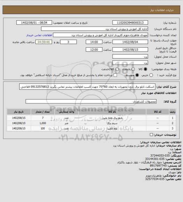
Task: Click the postal code 8917697745
Action: pos(158,166)
